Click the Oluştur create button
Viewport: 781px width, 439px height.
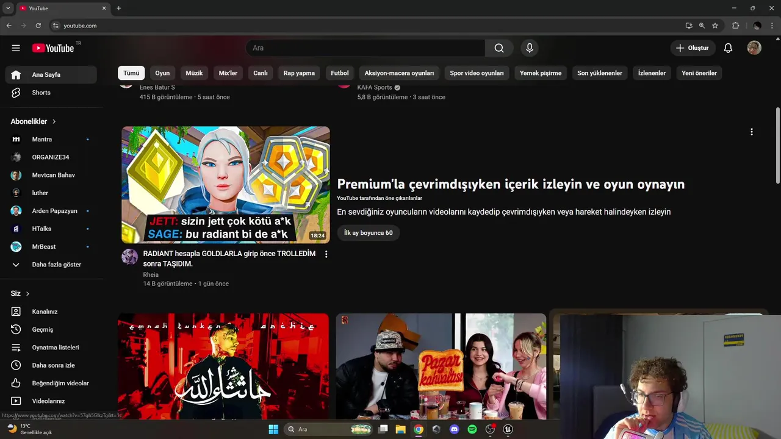click(692, 48)
